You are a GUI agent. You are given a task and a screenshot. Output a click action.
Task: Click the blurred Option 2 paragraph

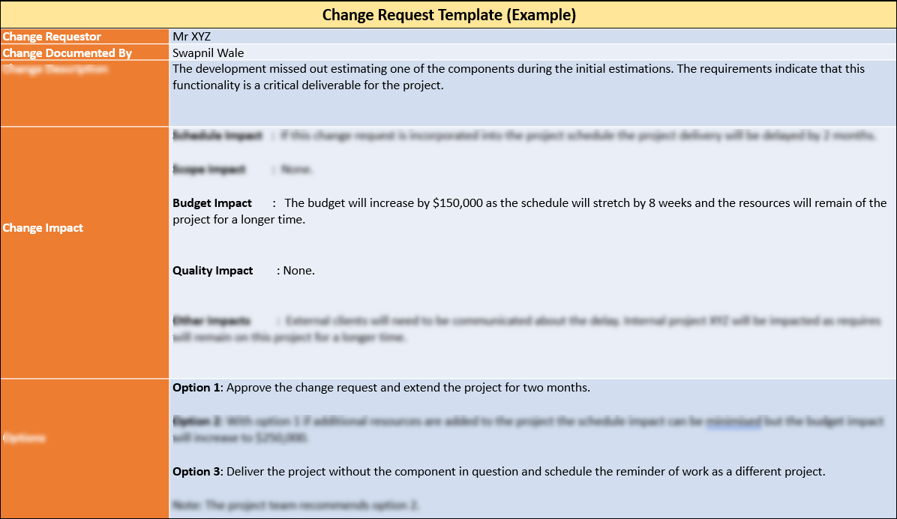click(x=528, y=430)
